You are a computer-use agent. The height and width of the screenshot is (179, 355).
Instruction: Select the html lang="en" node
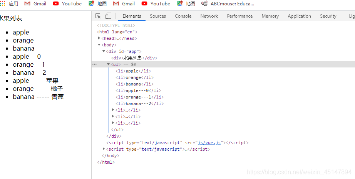(x=117, y=32)
